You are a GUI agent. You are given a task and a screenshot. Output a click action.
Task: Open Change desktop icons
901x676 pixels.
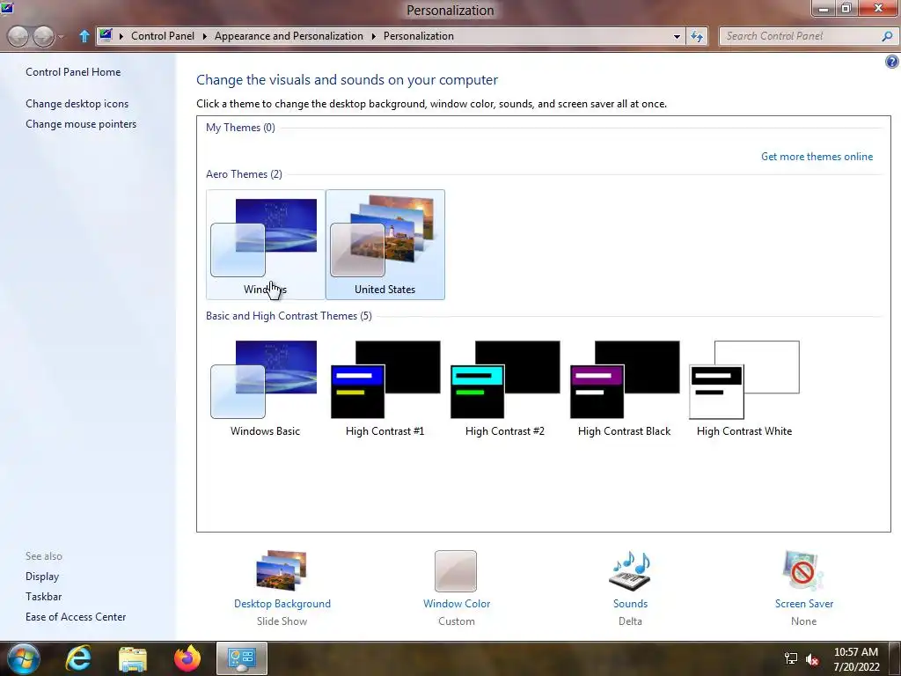point(77,104)
